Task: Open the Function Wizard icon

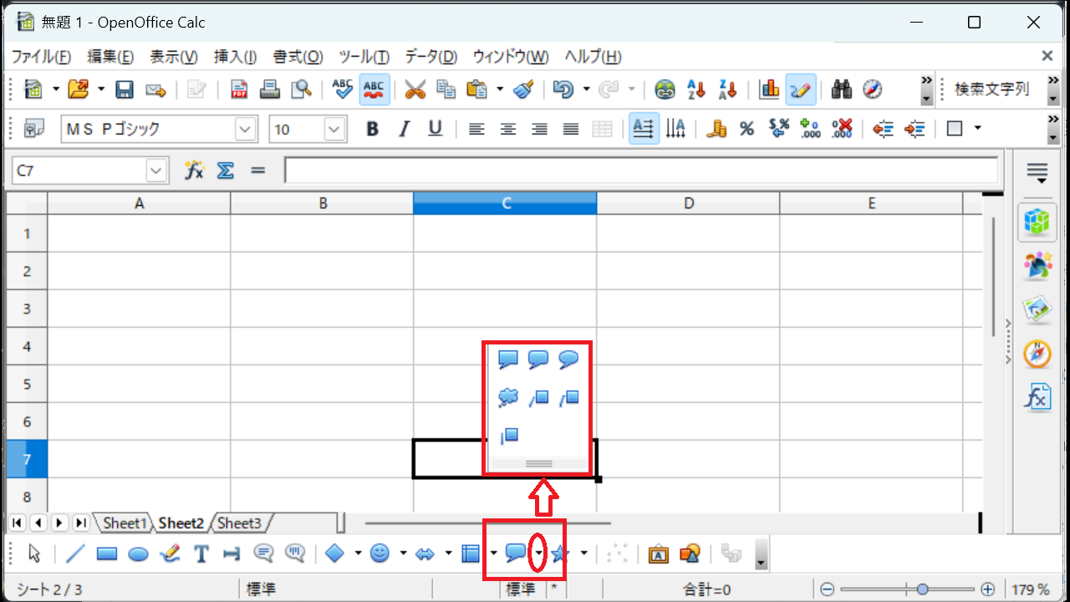Action: pos(195,171)
